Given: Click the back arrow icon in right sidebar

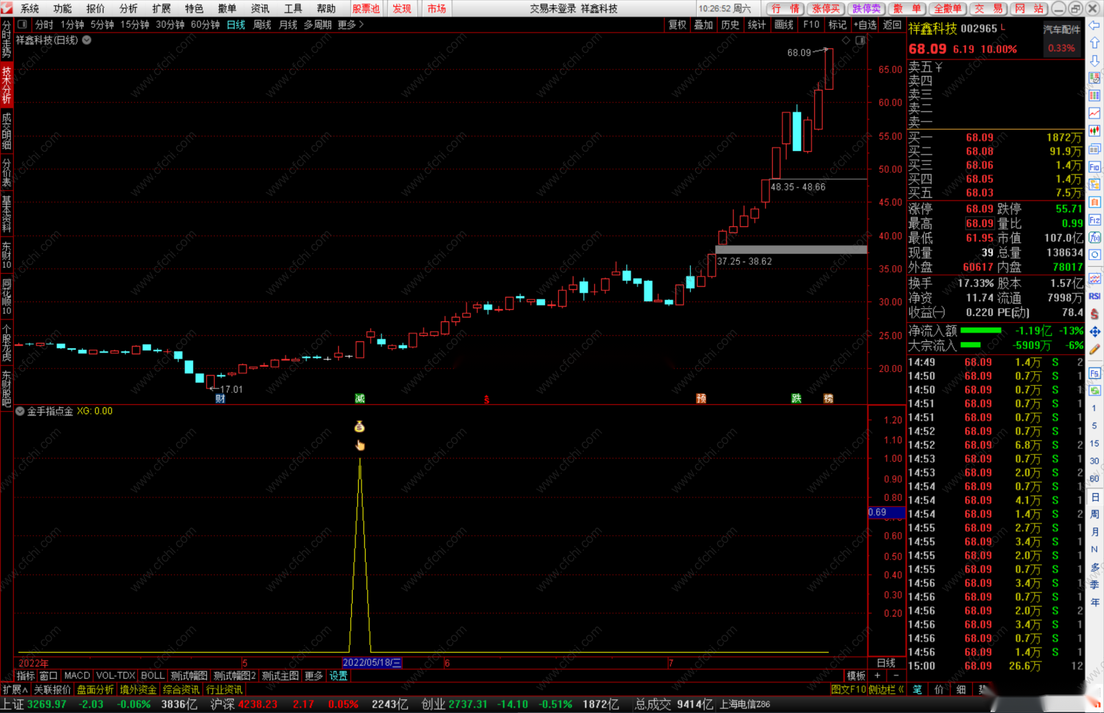Looking at the screenshot, I should click(1094, 25).
